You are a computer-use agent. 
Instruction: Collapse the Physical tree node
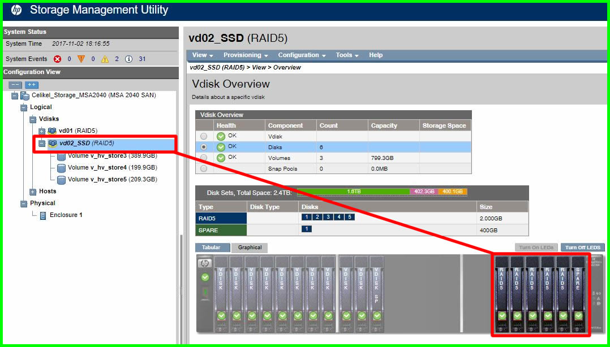(x=24, y=203)
